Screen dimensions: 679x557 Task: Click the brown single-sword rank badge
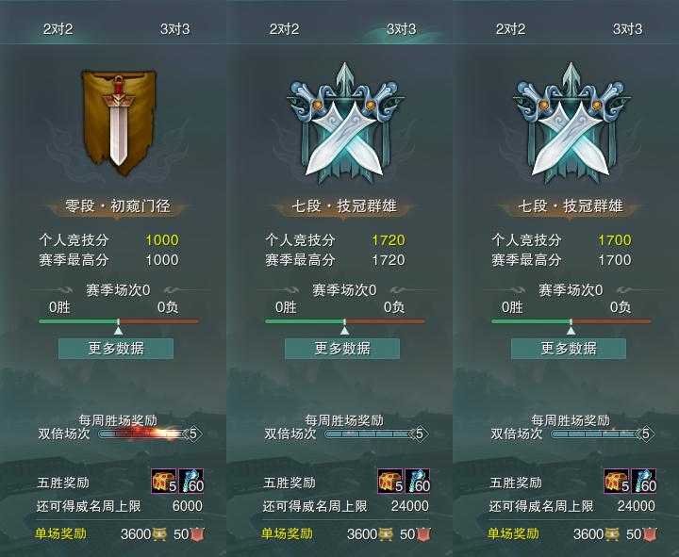tap(119, 123)
